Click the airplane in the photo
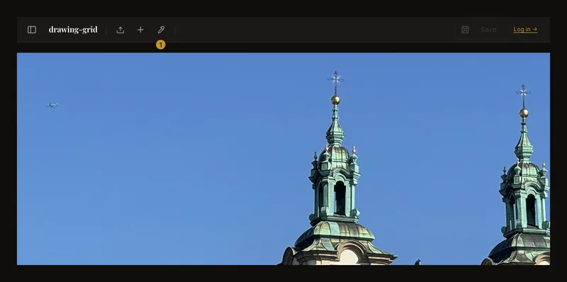 pyautogui.click(x=52, y=105)
